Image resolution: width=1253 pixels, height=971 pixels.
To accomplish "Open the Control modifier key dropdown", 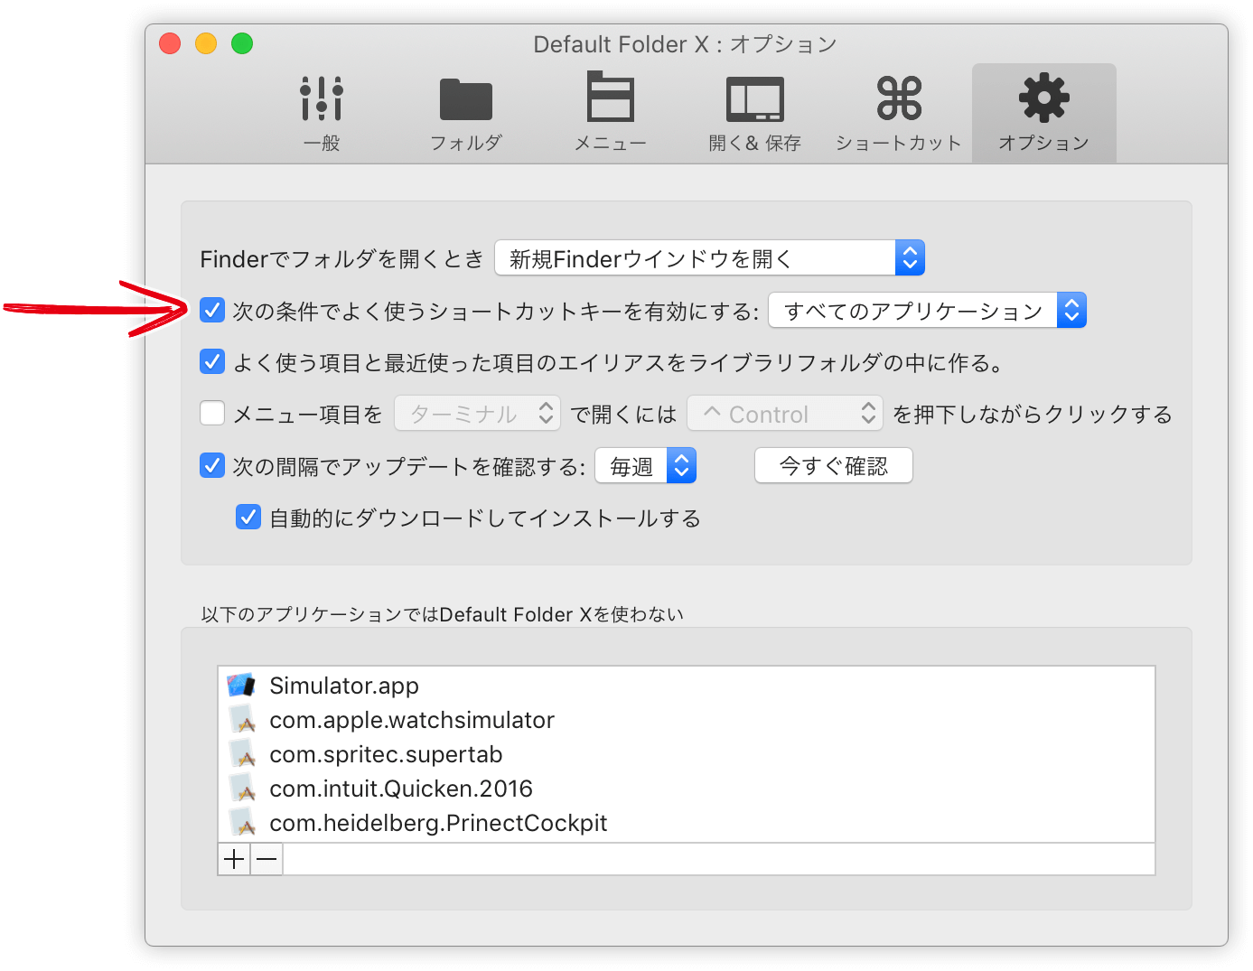I will click(785, 414).
